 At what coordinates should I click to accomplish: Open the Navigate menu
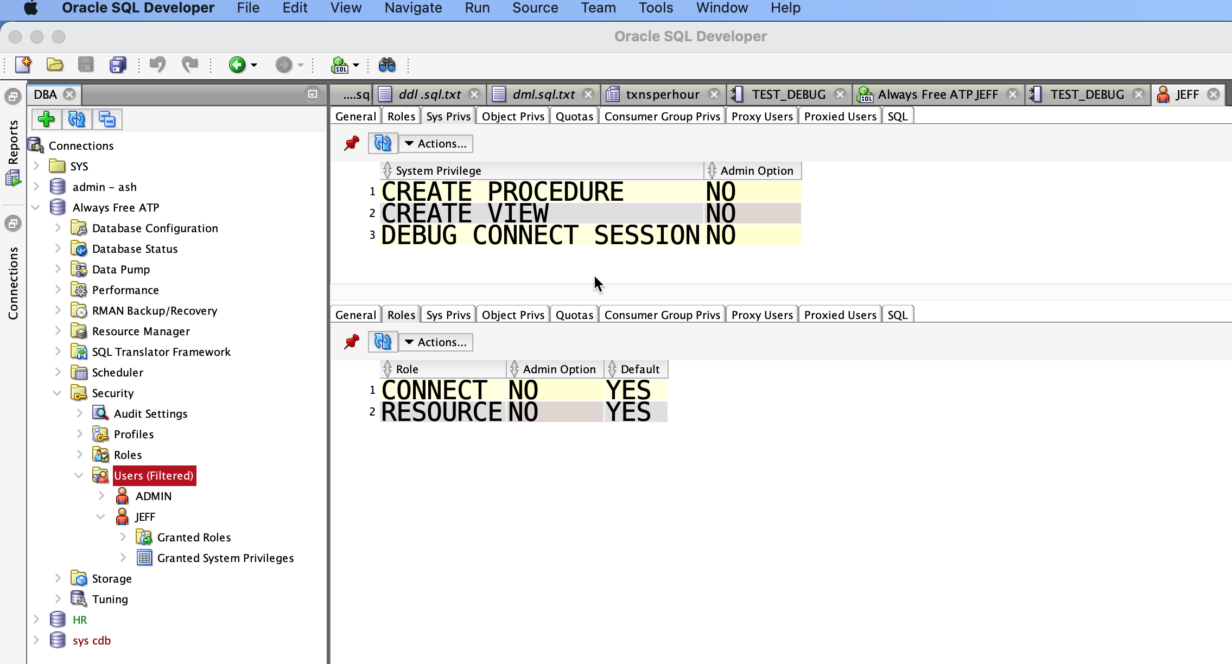(413, 8)
